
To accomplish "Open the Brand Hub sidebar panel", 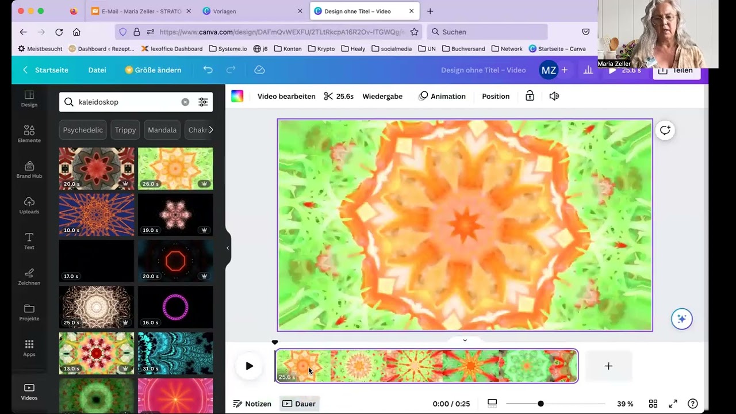I will click(29, 170).
